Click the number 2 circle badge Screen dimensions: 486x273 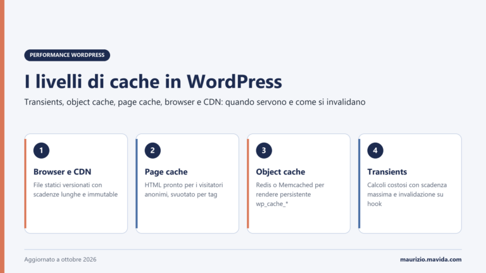[x=153, y=150]
